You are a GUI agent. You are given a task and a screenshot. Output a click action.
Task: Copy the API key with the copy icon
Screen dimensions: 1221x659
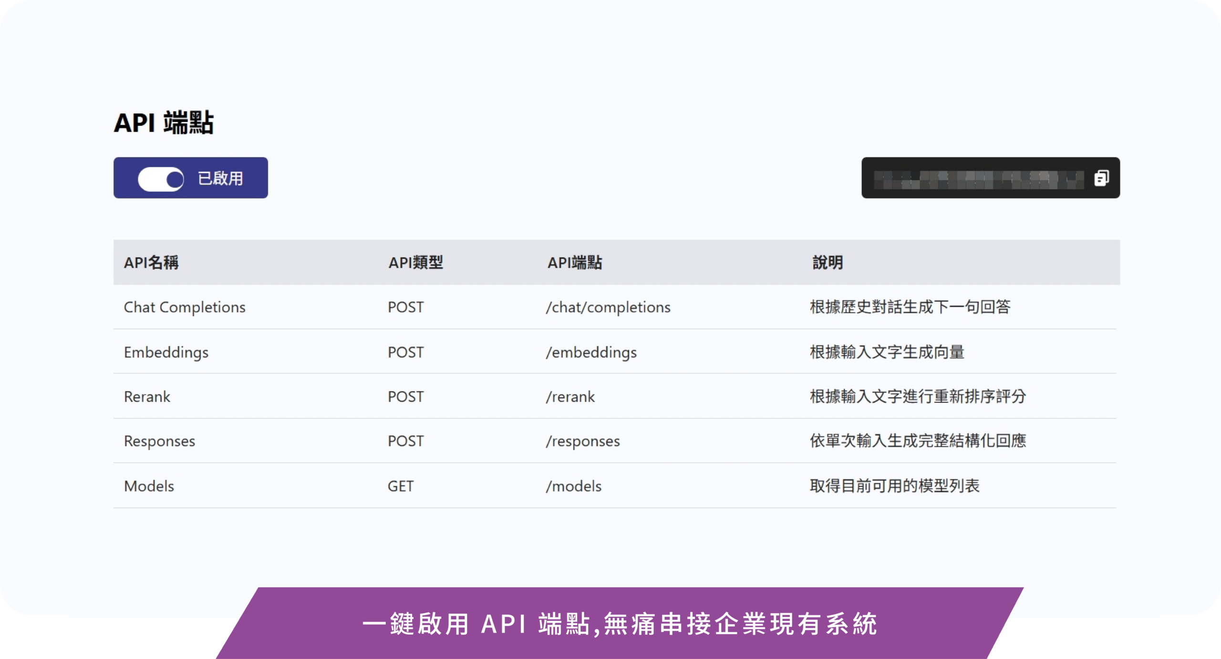1101,178
